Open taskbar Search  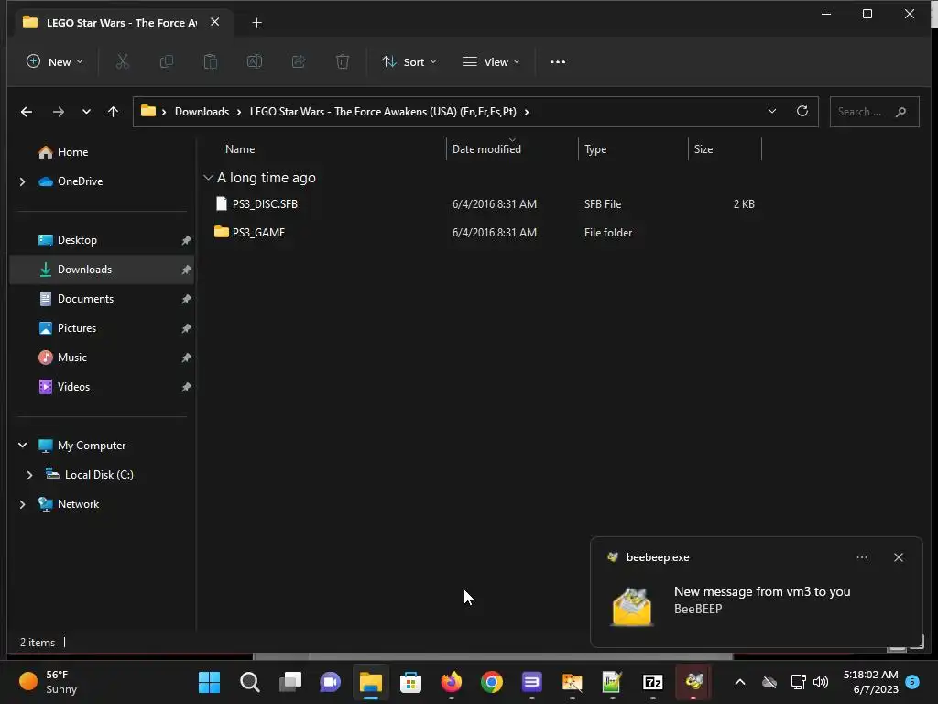coord(249,682)
